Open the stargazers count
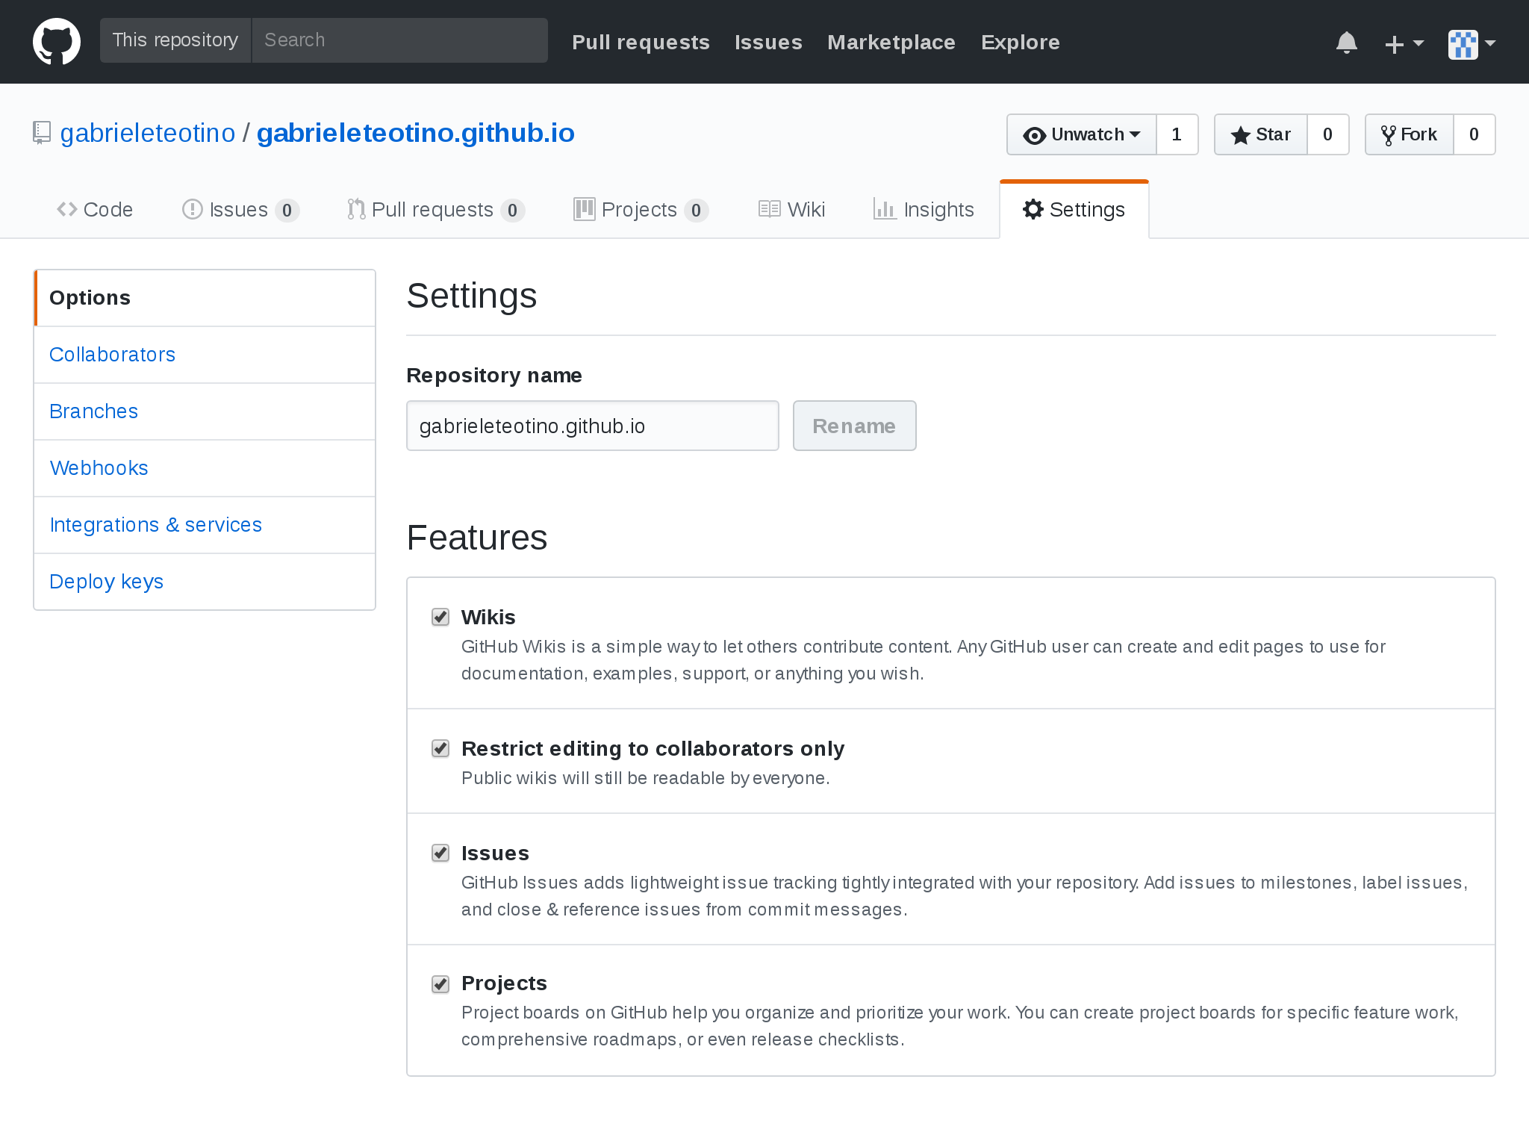Image resolution: width=1529 pixels, height=1144 pixels. tap(1327, 134)
